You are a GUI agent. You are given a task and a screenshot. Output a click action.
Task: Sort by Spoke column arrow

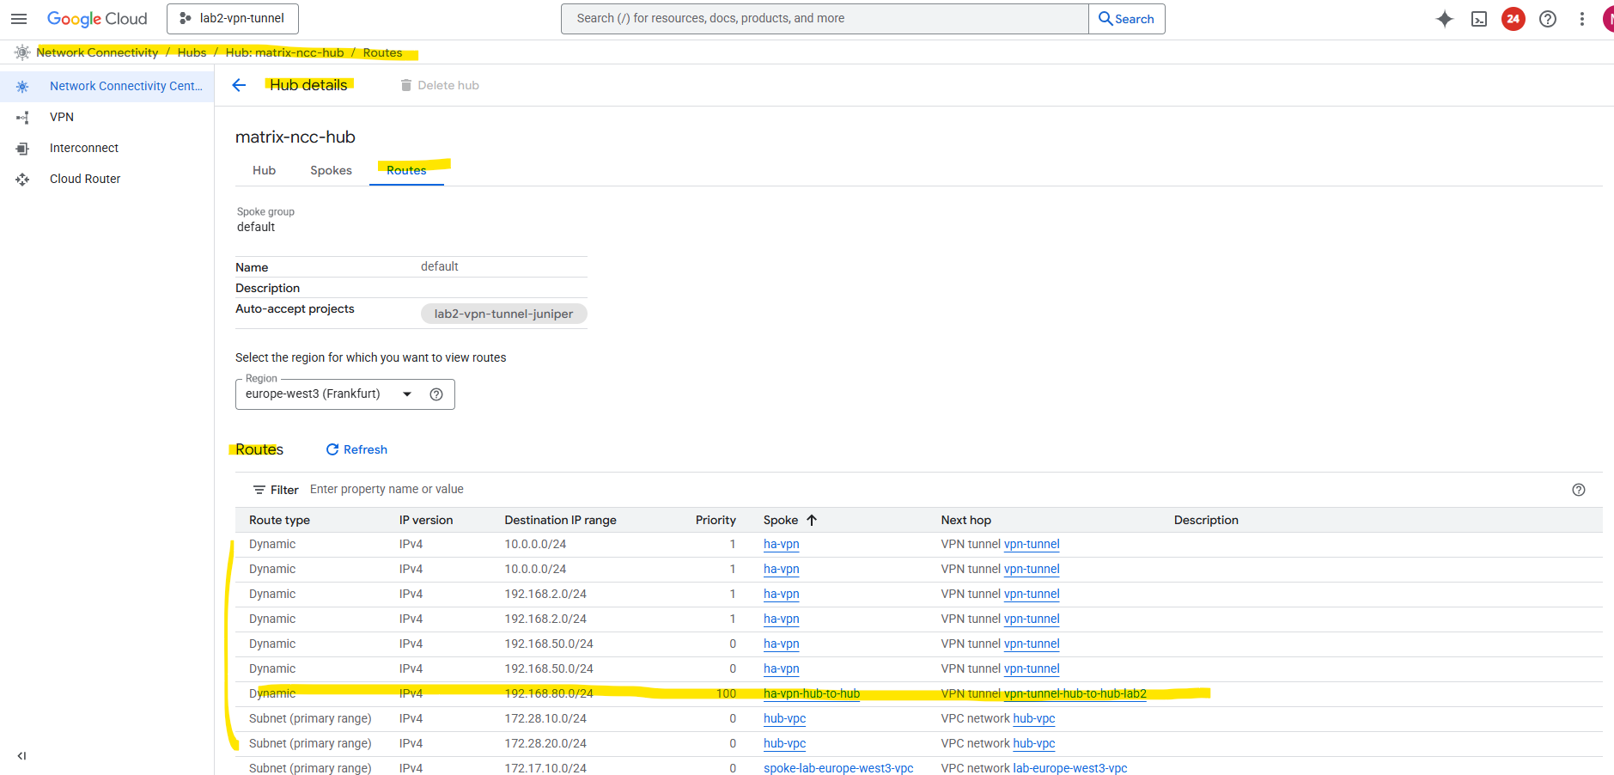pos(812,520)
